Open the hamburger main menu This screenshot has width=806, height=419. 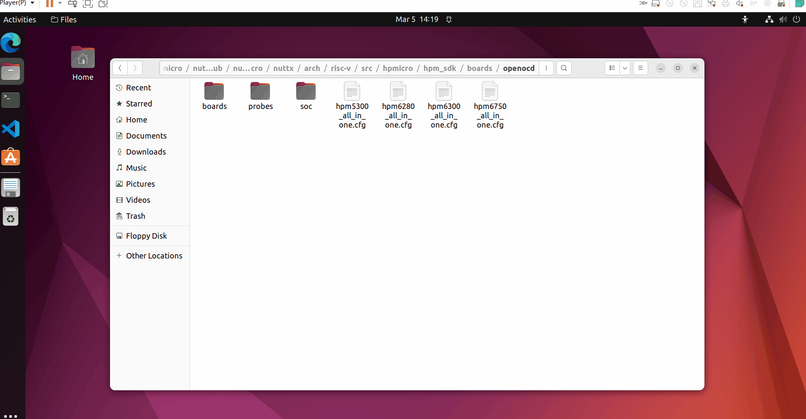point(640,68)
